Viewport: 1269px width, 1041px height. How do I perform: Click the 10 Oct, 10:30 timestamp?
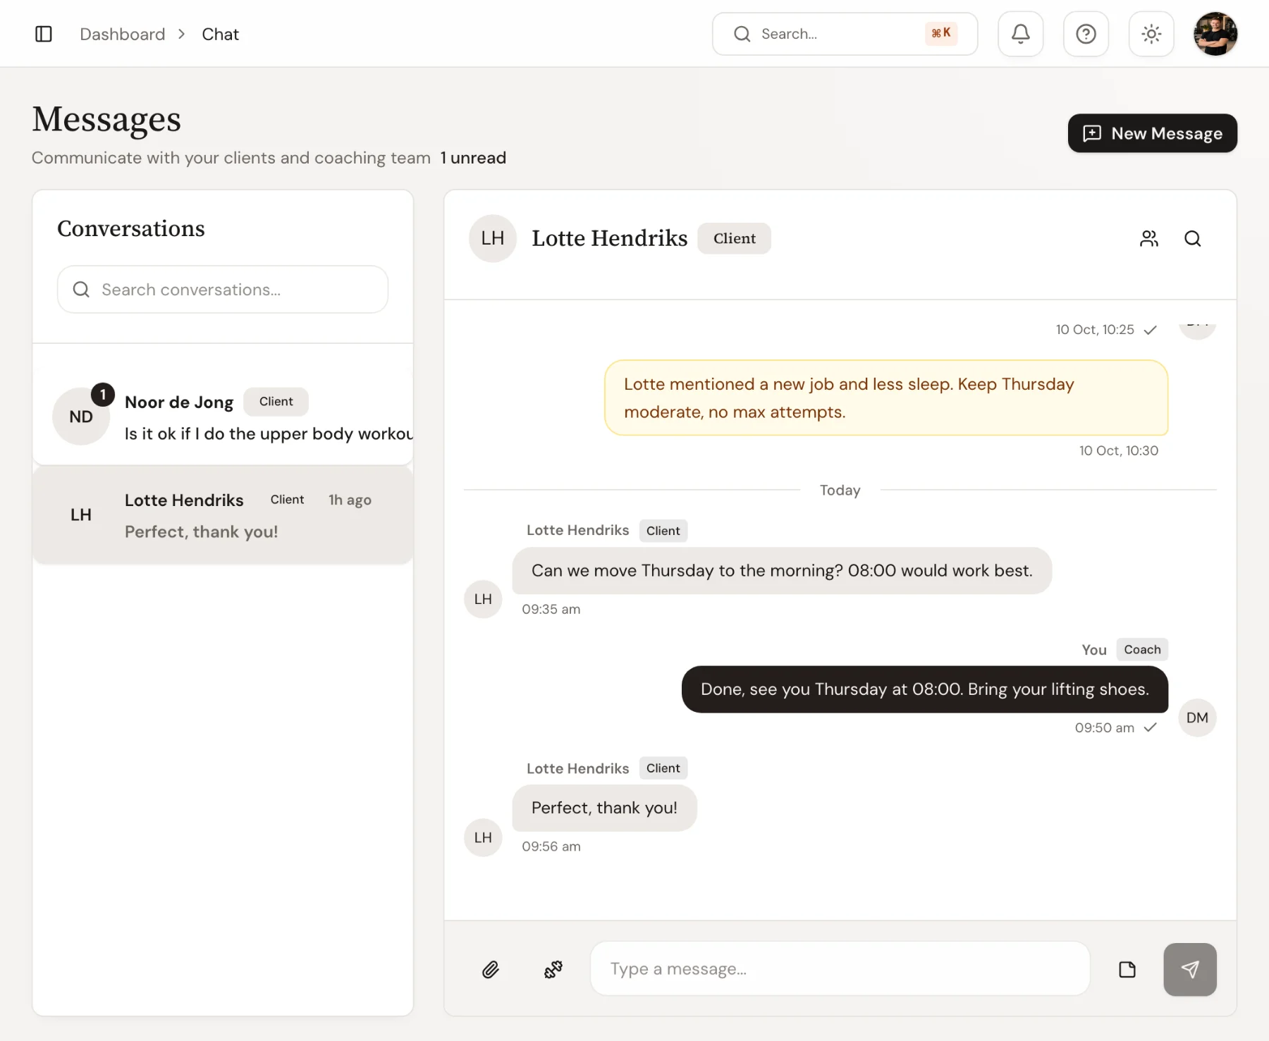click(1118, 451)
